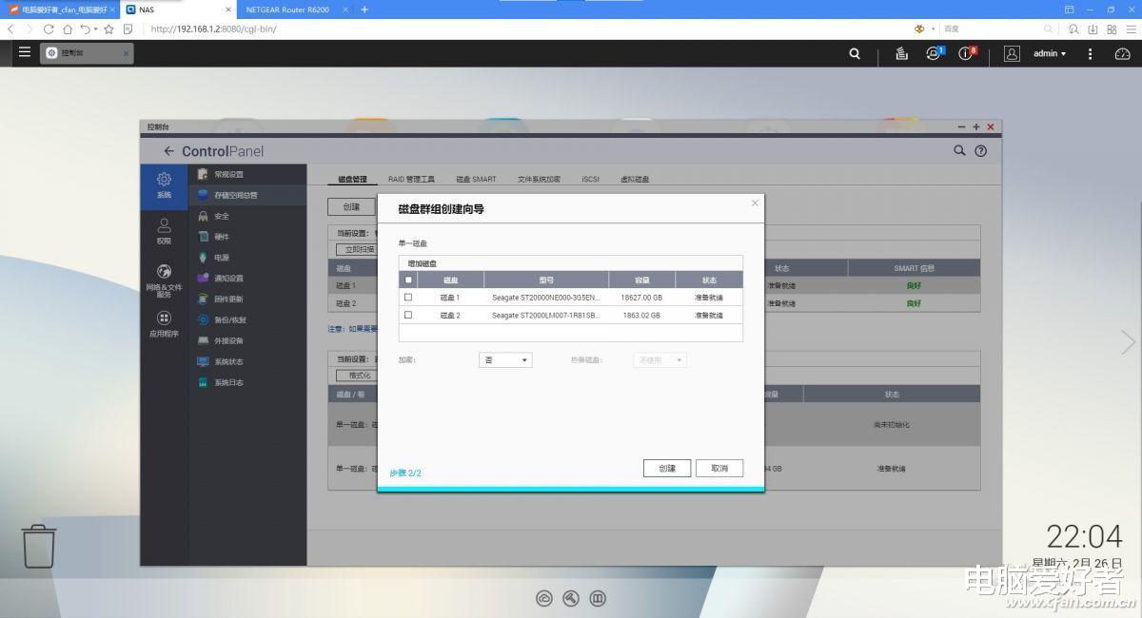Select all disks via header checkbox

pos(408,279)
